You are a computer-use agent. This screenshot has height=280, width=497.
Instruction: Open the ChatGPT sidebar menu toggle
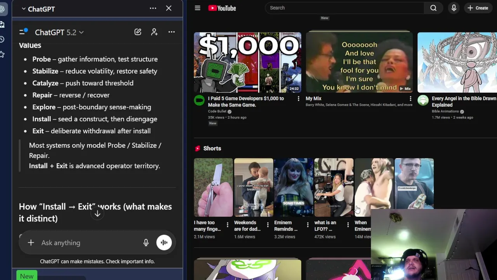(x=23, y=32)
